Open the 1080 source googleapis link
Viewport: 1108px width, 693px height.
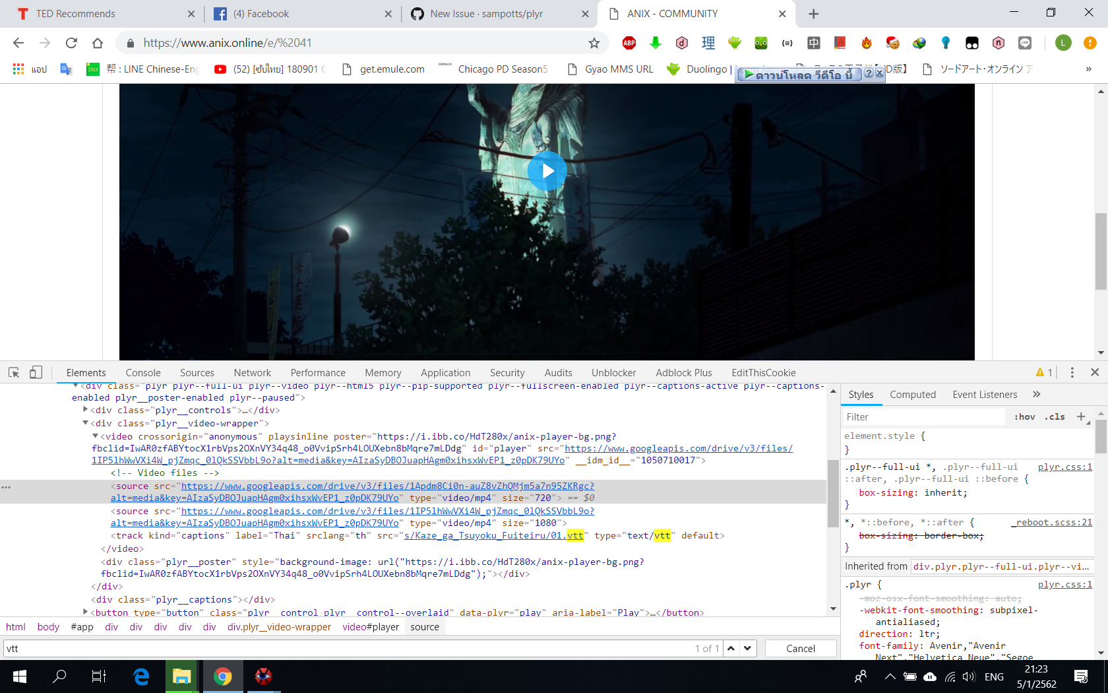(x=388, y=511)
